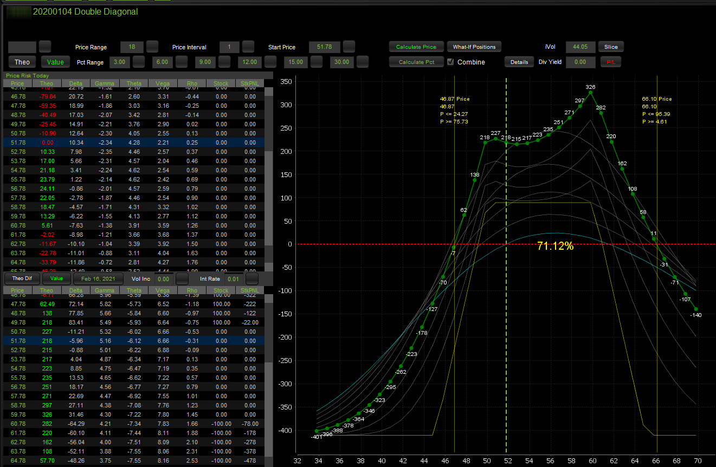
Task: Edit the Vol Inc field
Action: (163, 278)
